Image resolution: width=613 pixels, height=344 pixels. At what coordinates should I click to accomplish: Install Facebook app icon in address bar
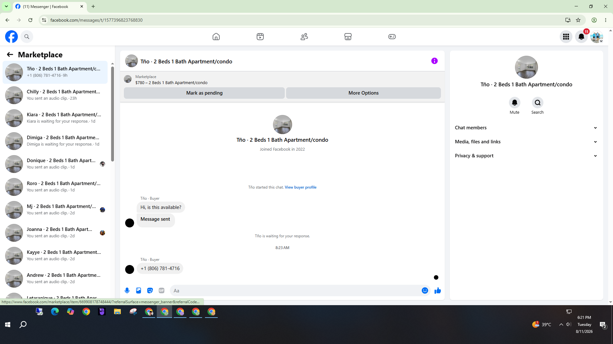point(568,20)
